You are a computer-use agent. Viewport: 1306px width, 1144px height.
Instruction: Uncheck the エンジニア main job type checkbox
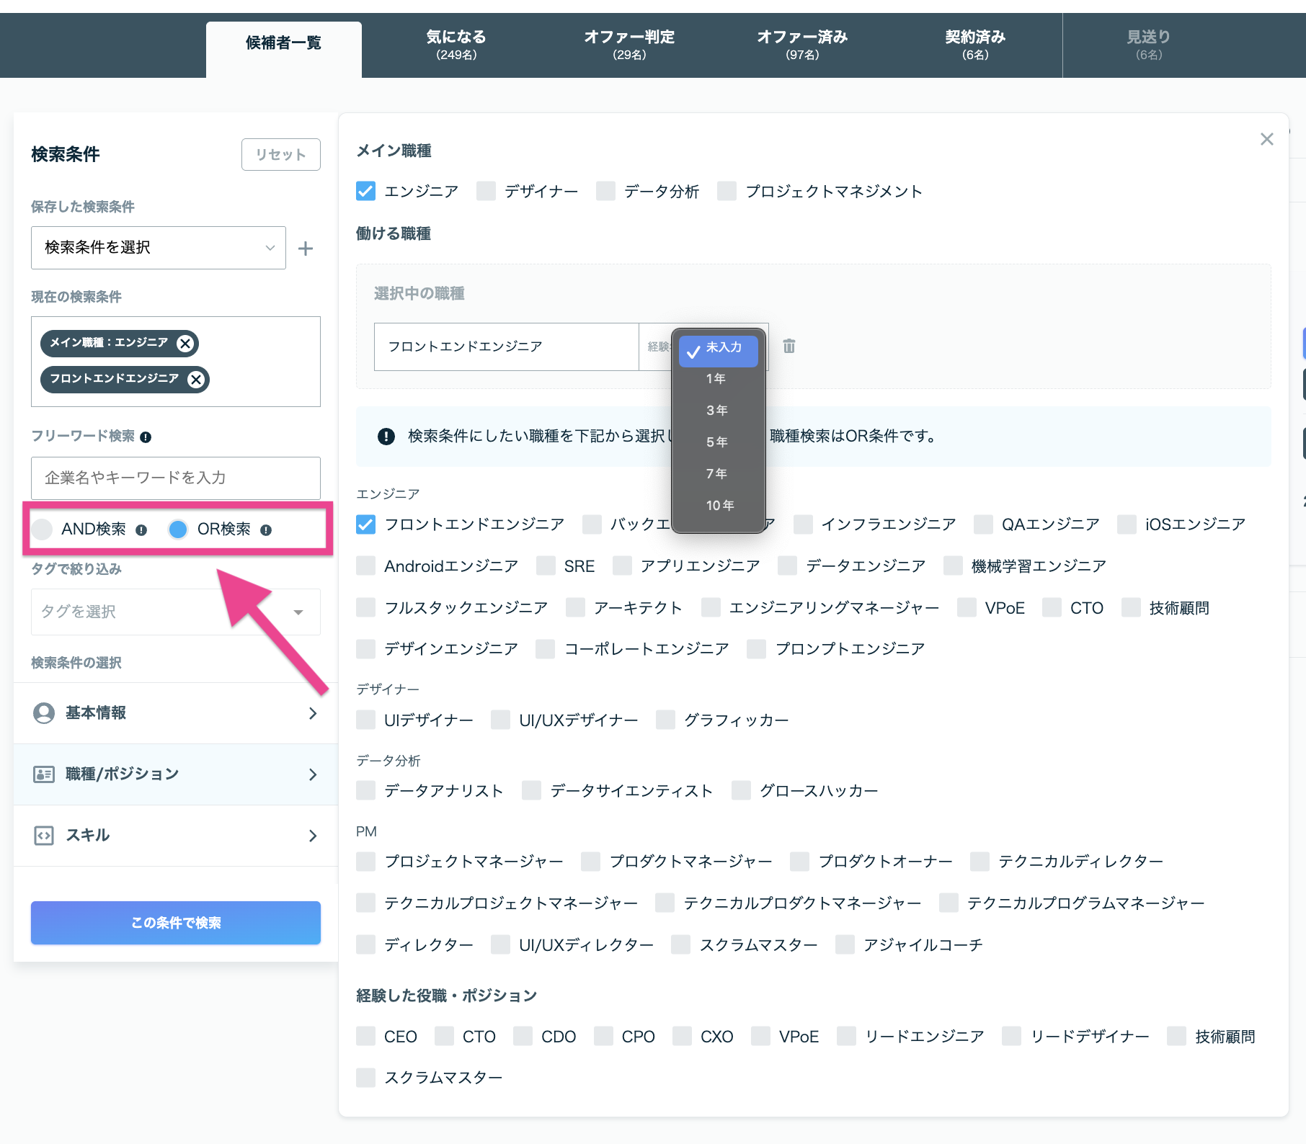365,191
